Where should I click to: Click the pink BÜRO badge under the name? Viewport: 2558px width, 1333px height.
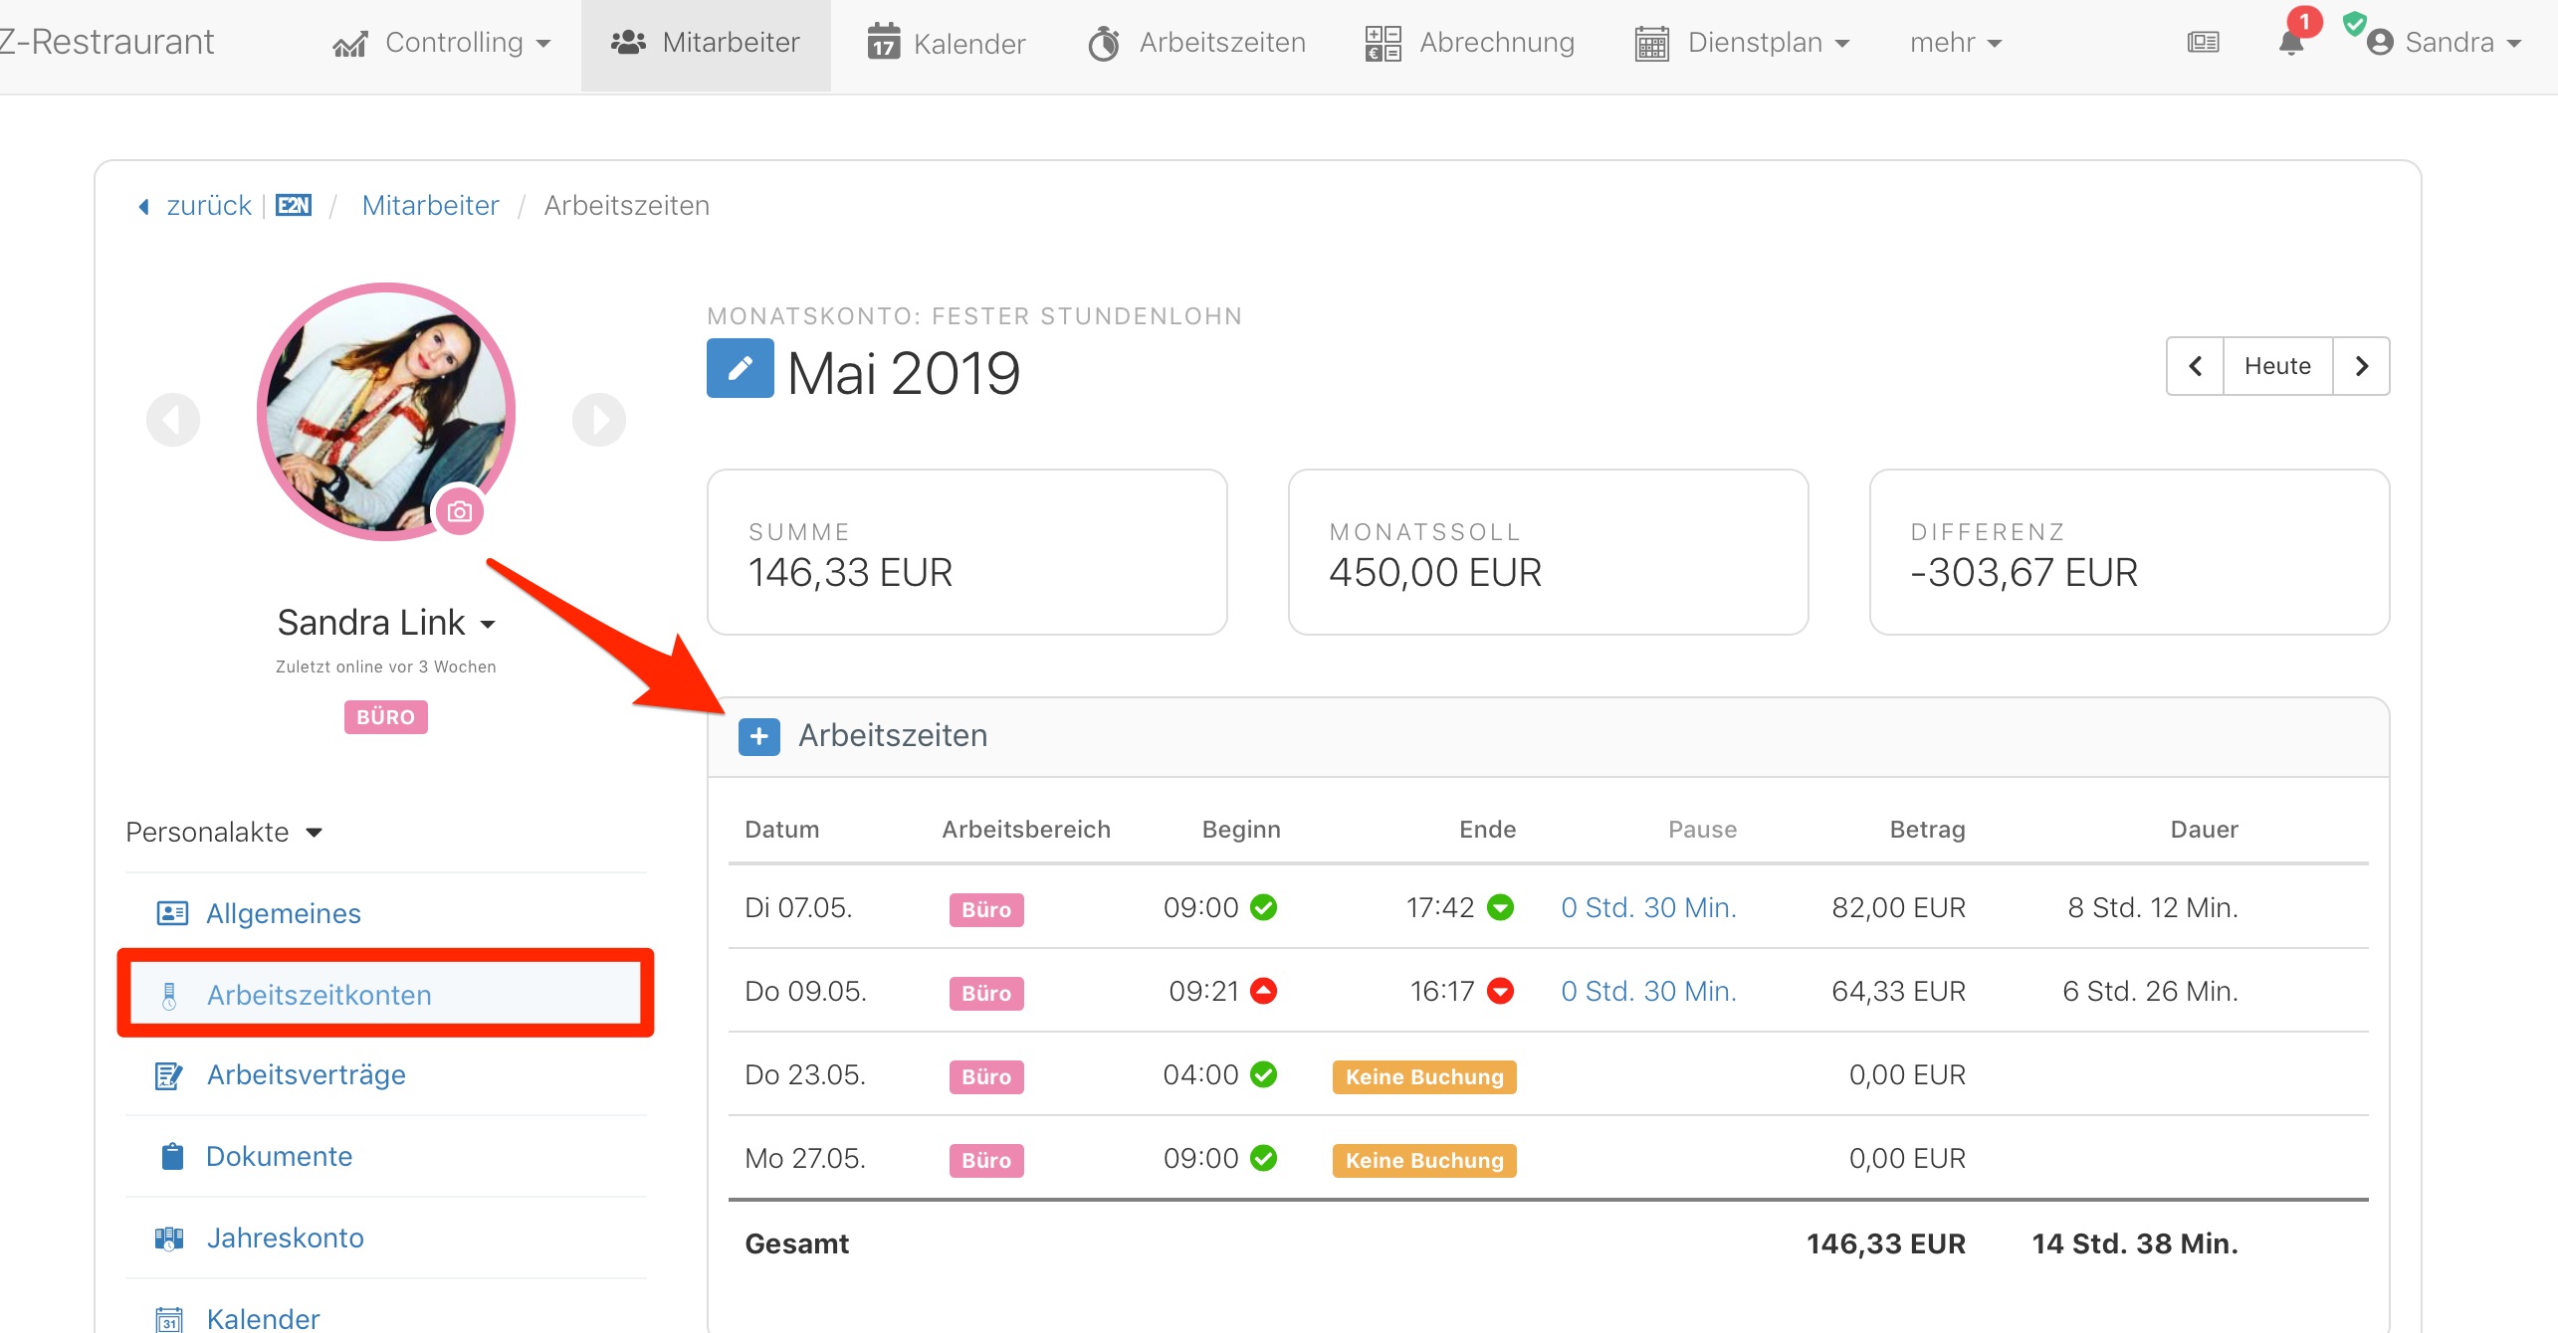[386, 717]
